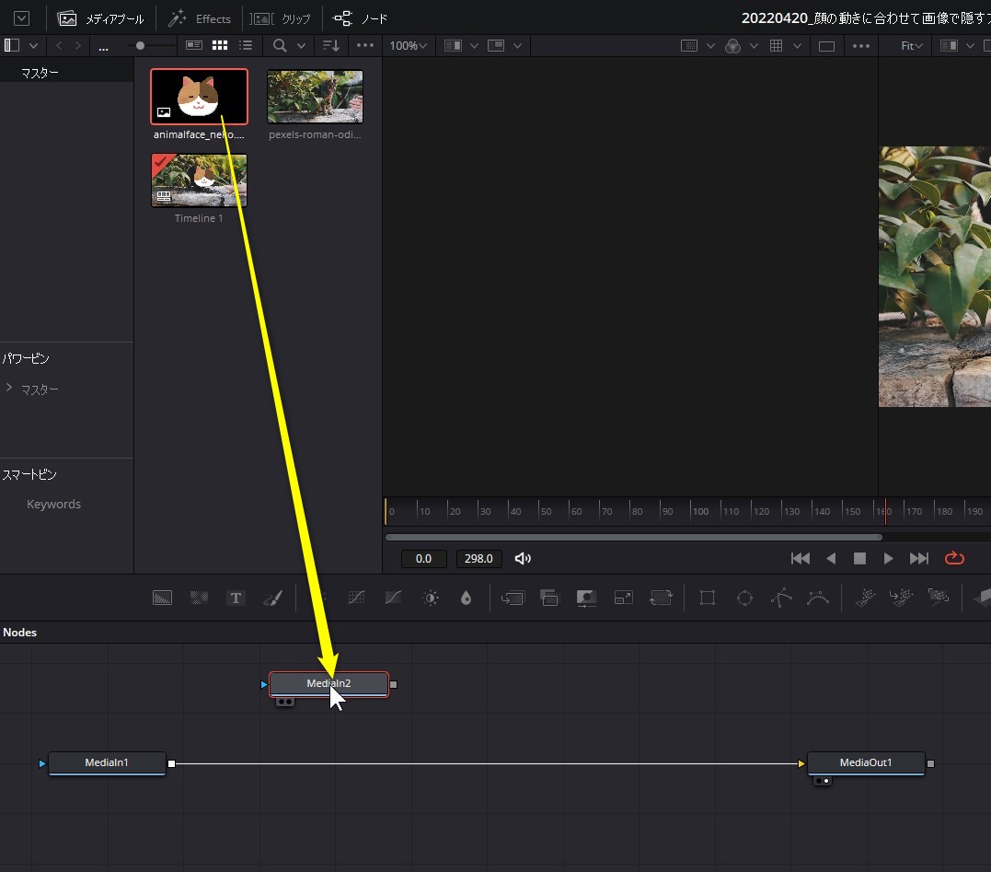Play in reverse
991x872 pixels.
click(831, 558)
